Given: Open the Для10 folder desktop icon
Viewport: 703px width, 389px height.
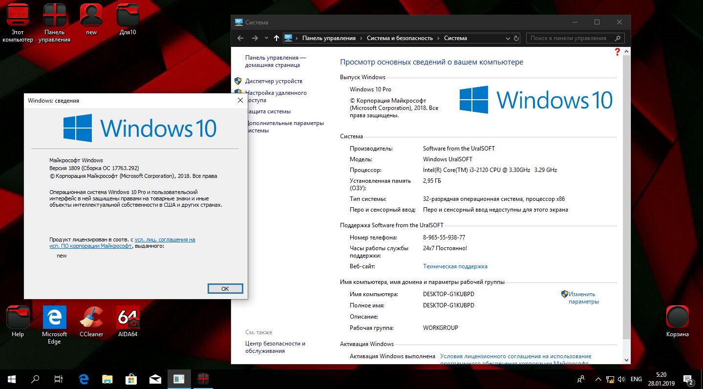Looking at the screenshot, I should (128, 20).
